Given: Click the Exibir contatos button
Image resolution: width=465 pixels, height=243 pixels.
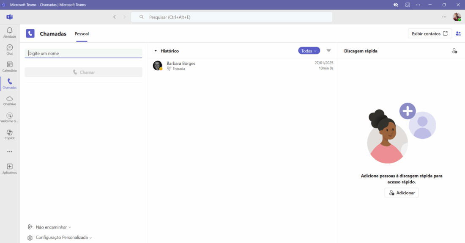Looking at the screenshot, I should point(430,33).
